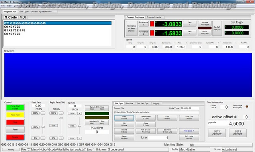Click the FRO% slider handle
The image size is (255, 152).
(x=43, y=127)
